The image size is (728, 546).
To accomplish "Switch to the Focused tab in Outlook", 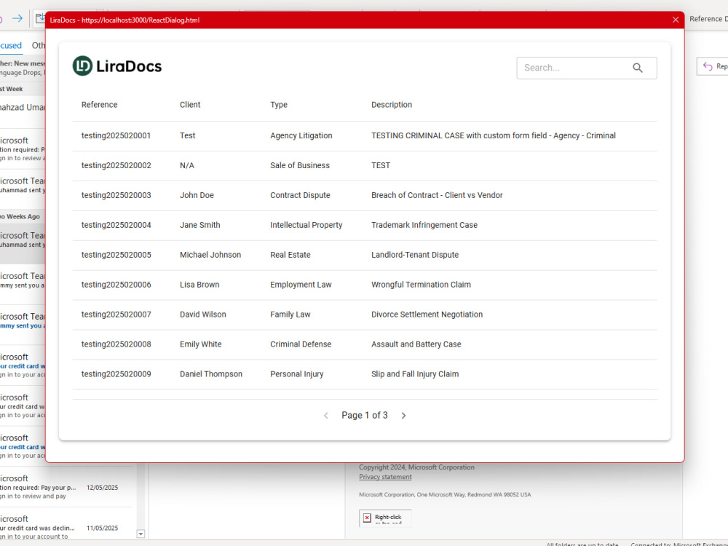I will [x=11, y=45].
